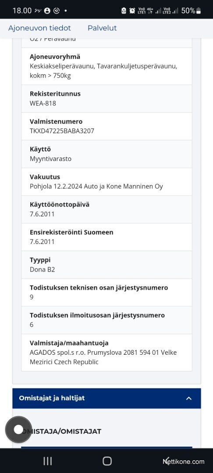Open recent apps with three-bar navigation icon
Viewport: 213px width, 473px height.
pyautogui.click(x=48, y=461)
